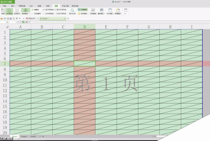Open the Zoom ratio (显示比例) magnifier

72,11
